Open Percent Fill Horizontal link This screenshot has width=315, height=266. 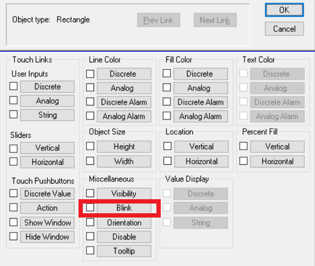(x=277, y=162)
